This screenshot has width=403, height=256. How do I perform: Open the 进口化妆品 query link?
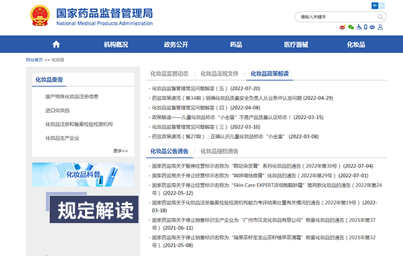pyautogui.click(x=57, y=111)
